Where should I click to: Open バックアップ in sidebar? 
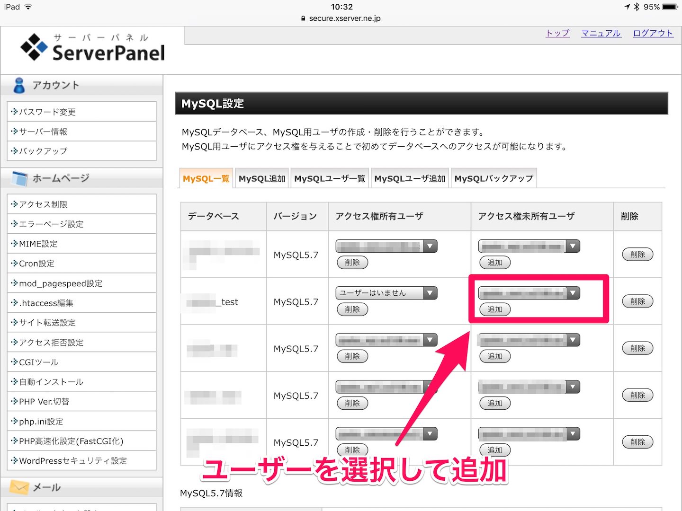[81, 151]
